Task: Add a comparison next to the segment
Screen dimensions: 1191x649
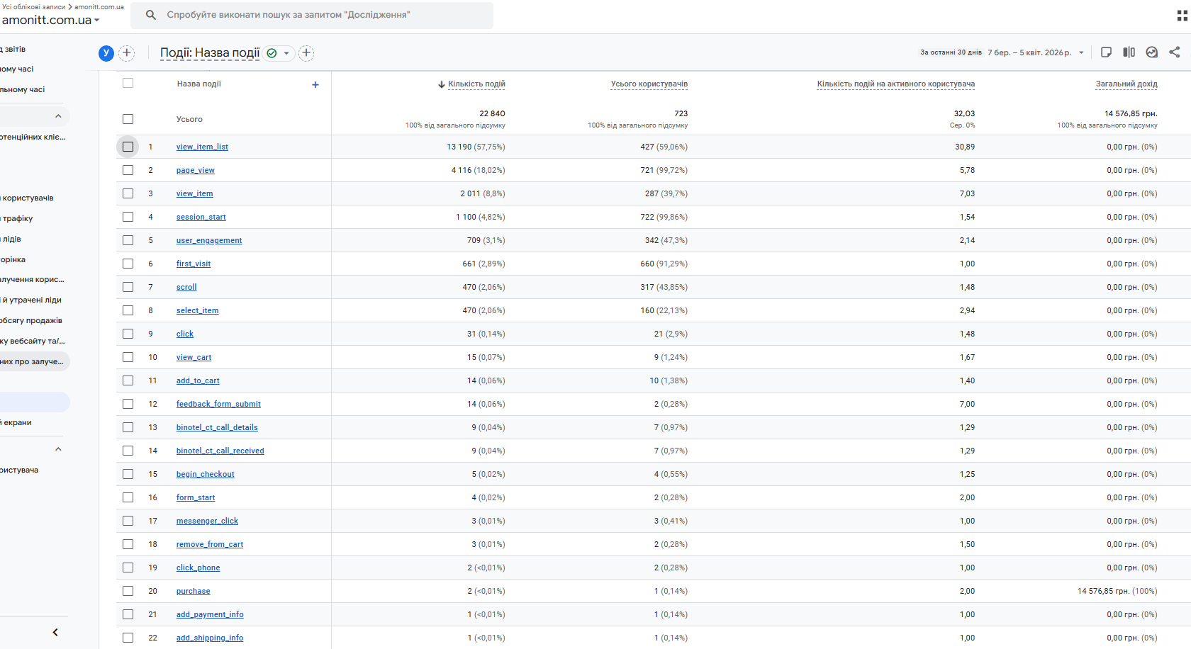Action: [x=127, y=53]
